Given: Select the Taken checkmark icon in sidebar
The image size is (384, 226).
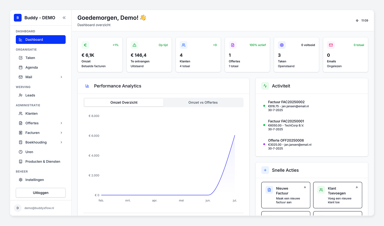Looking at the screenshot, I should coord(21,58).
